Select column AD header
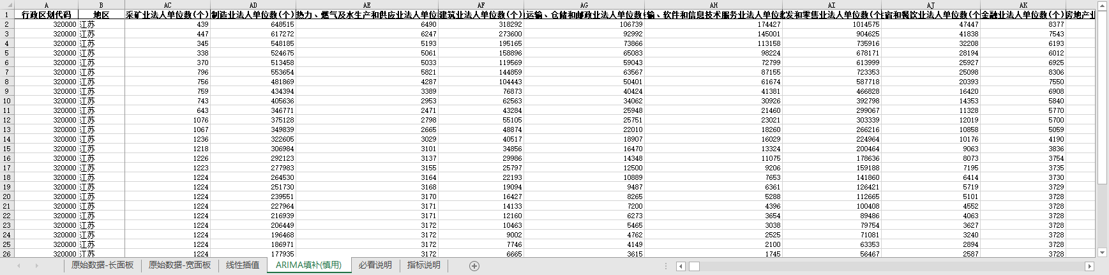 point(253,5)
